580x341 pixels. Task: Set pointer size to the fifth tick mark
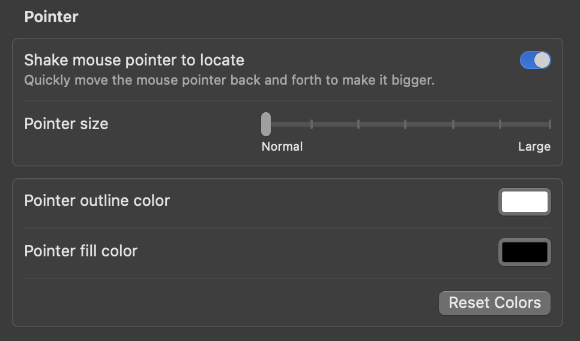pyautogui.click(x=453, y=124)
